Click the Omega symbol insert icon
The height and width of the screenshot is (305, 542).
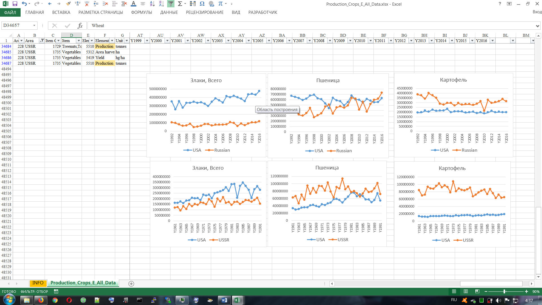point(202,4)
